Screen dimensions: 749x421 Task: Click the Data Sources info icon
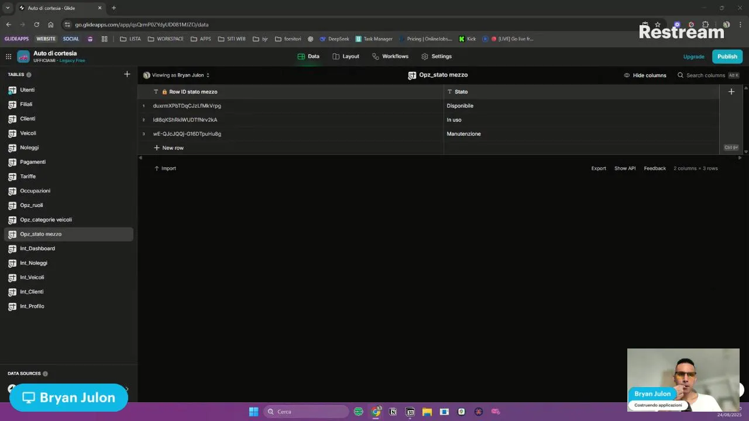45,374
